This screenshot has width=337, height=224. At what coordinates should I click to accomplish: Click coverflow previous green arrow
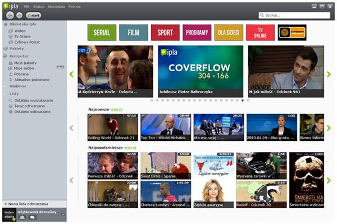point(71,74)
